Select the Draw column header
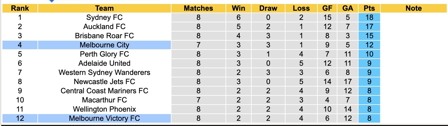The width and height of the screenshot is (448, 126). [x=268, y=8]
